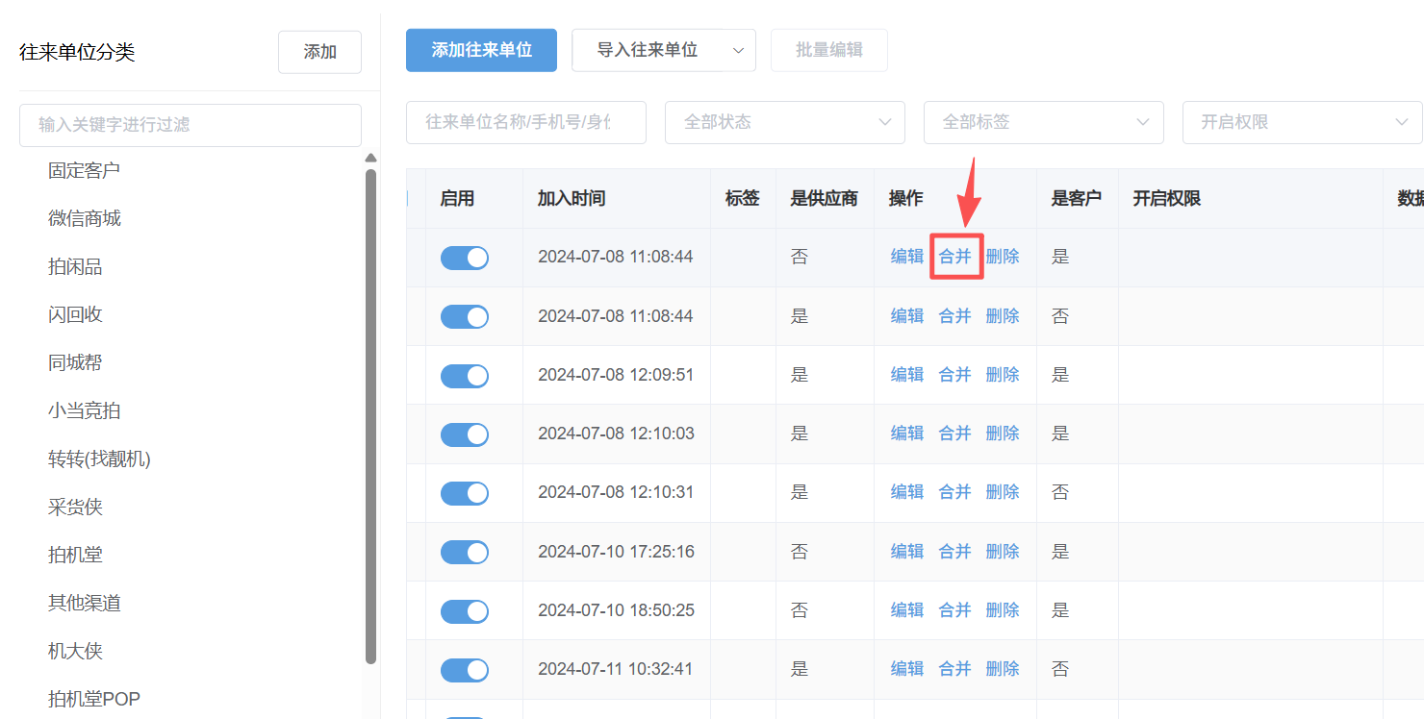
Task: Click the category keyword filter input
Action: pyautogui.click(x=191, y=125)
